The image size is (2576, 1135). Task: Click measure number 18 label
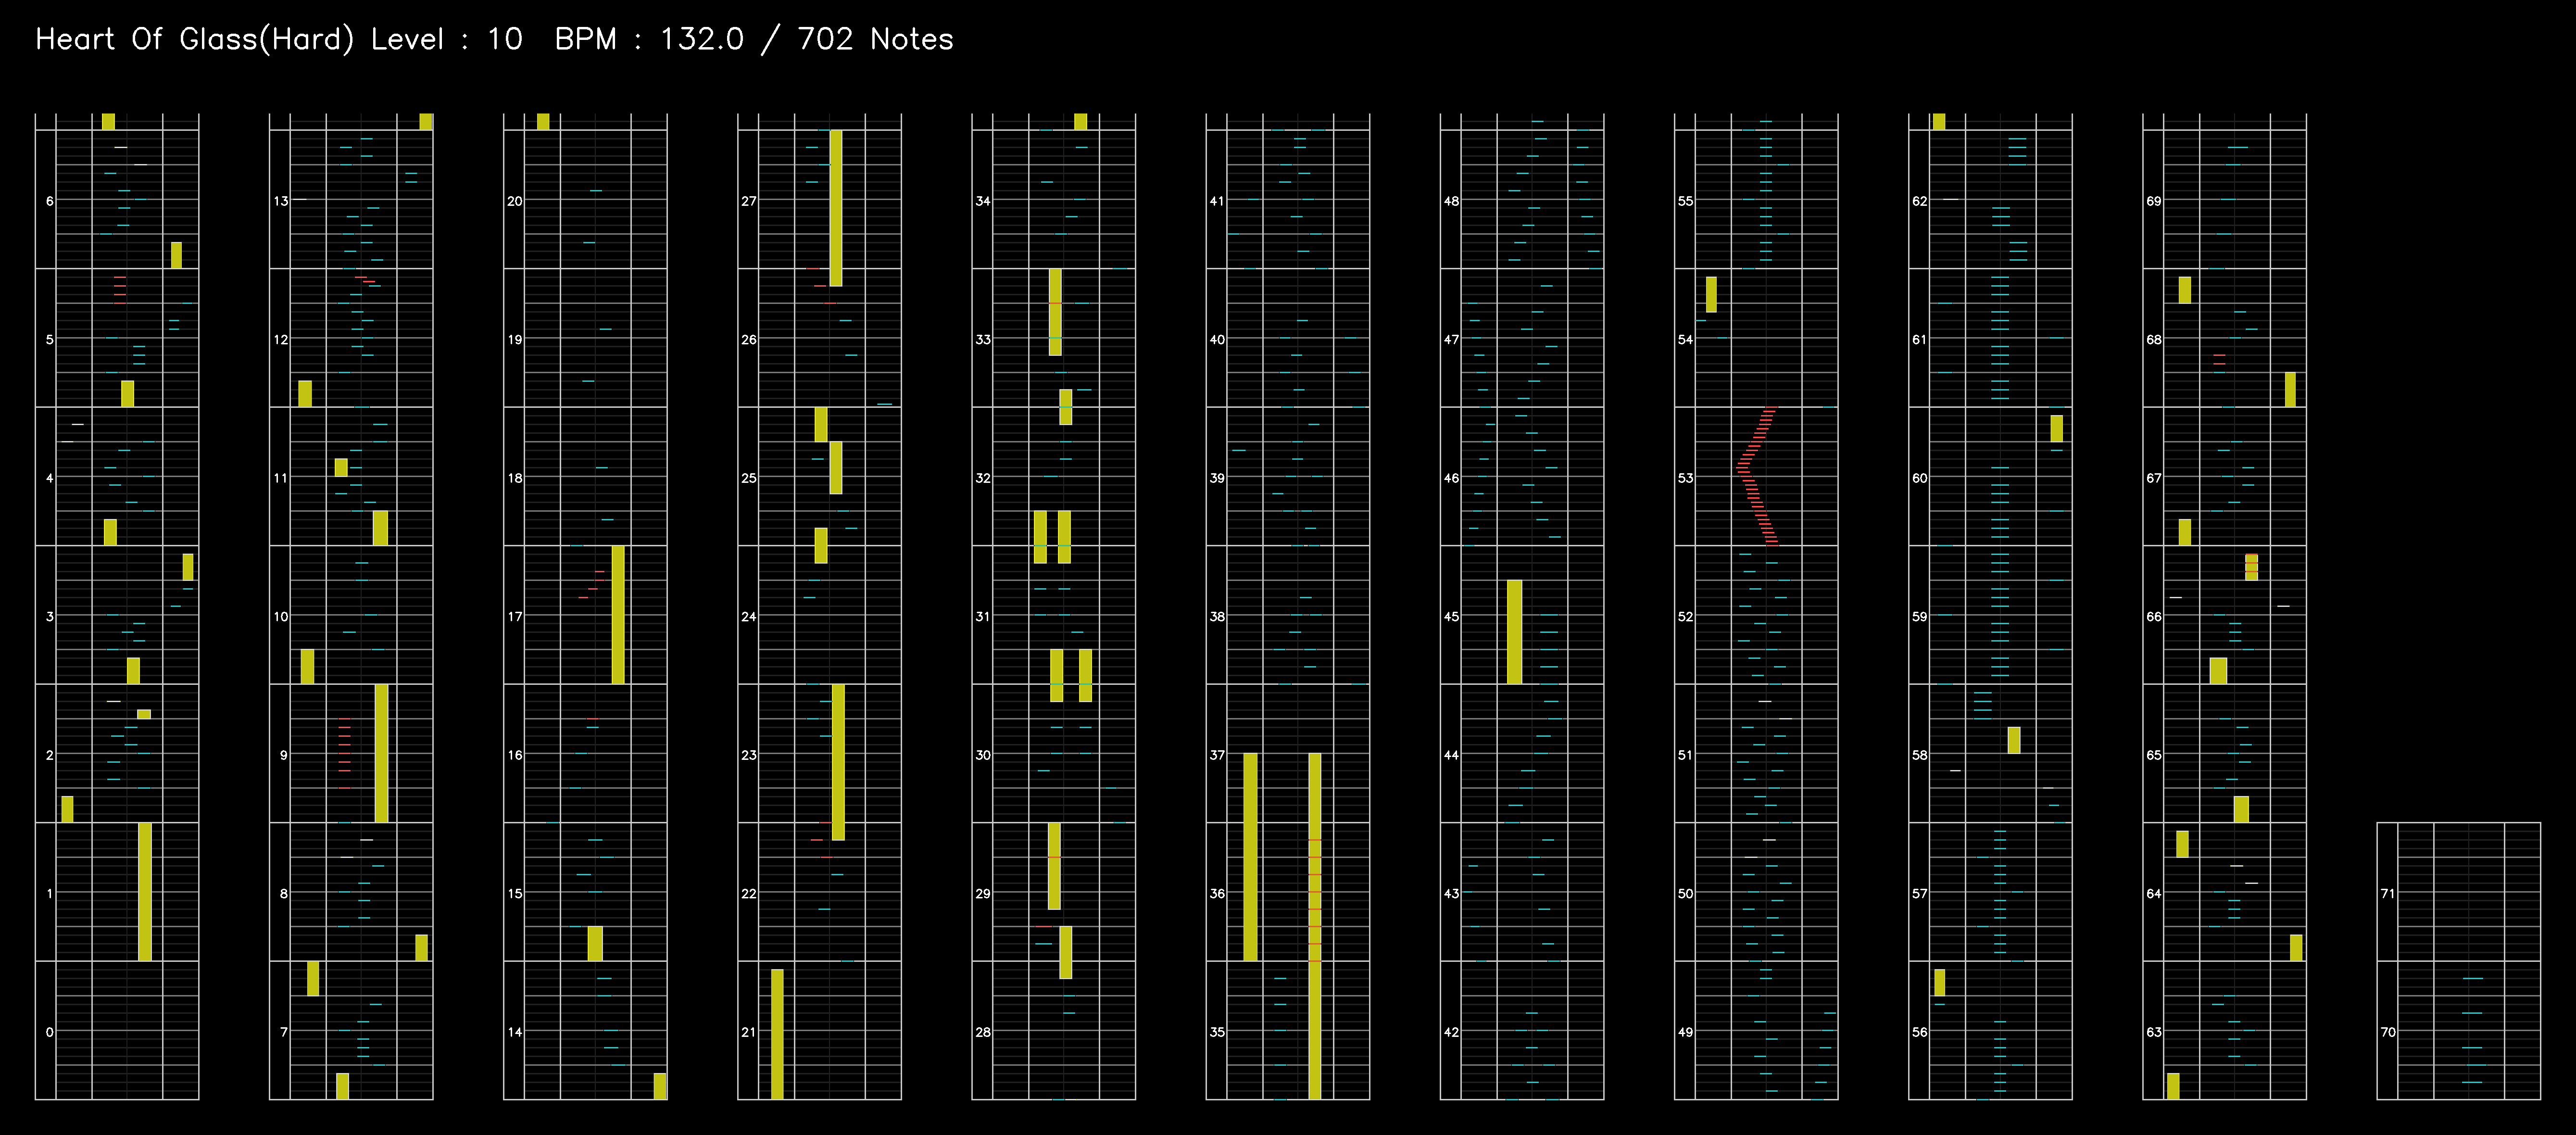515,478
